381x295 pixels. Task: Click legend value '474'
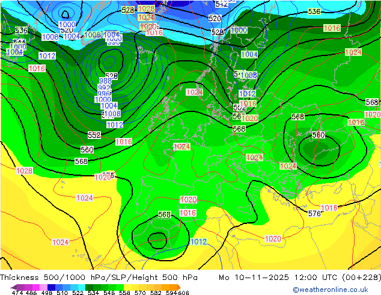(17, 293)
